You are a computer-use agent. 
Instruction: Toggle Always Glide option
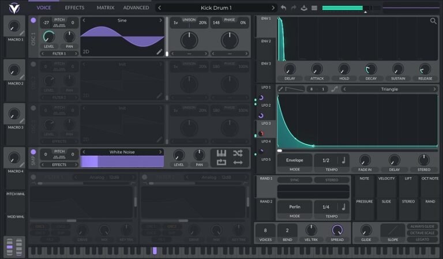click(x=422, y=227)
